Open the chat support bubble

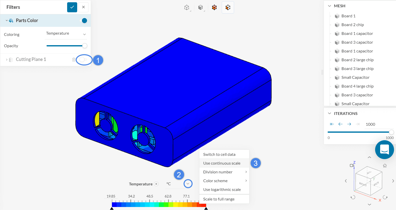384,150
